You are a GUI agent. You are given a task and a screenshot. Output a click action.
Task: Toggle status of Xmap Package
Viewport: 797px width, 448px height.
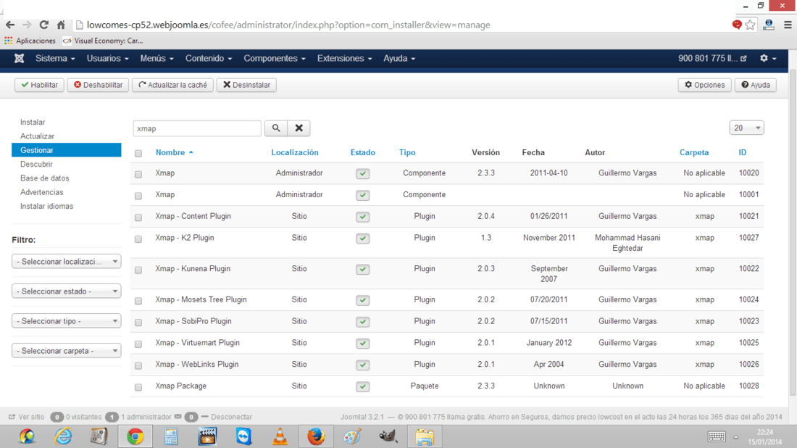(x=362, y=386)
